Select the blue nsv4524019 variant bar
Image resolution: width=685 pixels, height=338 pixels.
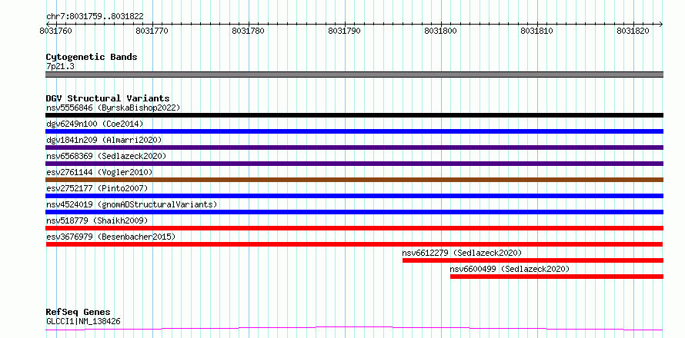[354, 212]
